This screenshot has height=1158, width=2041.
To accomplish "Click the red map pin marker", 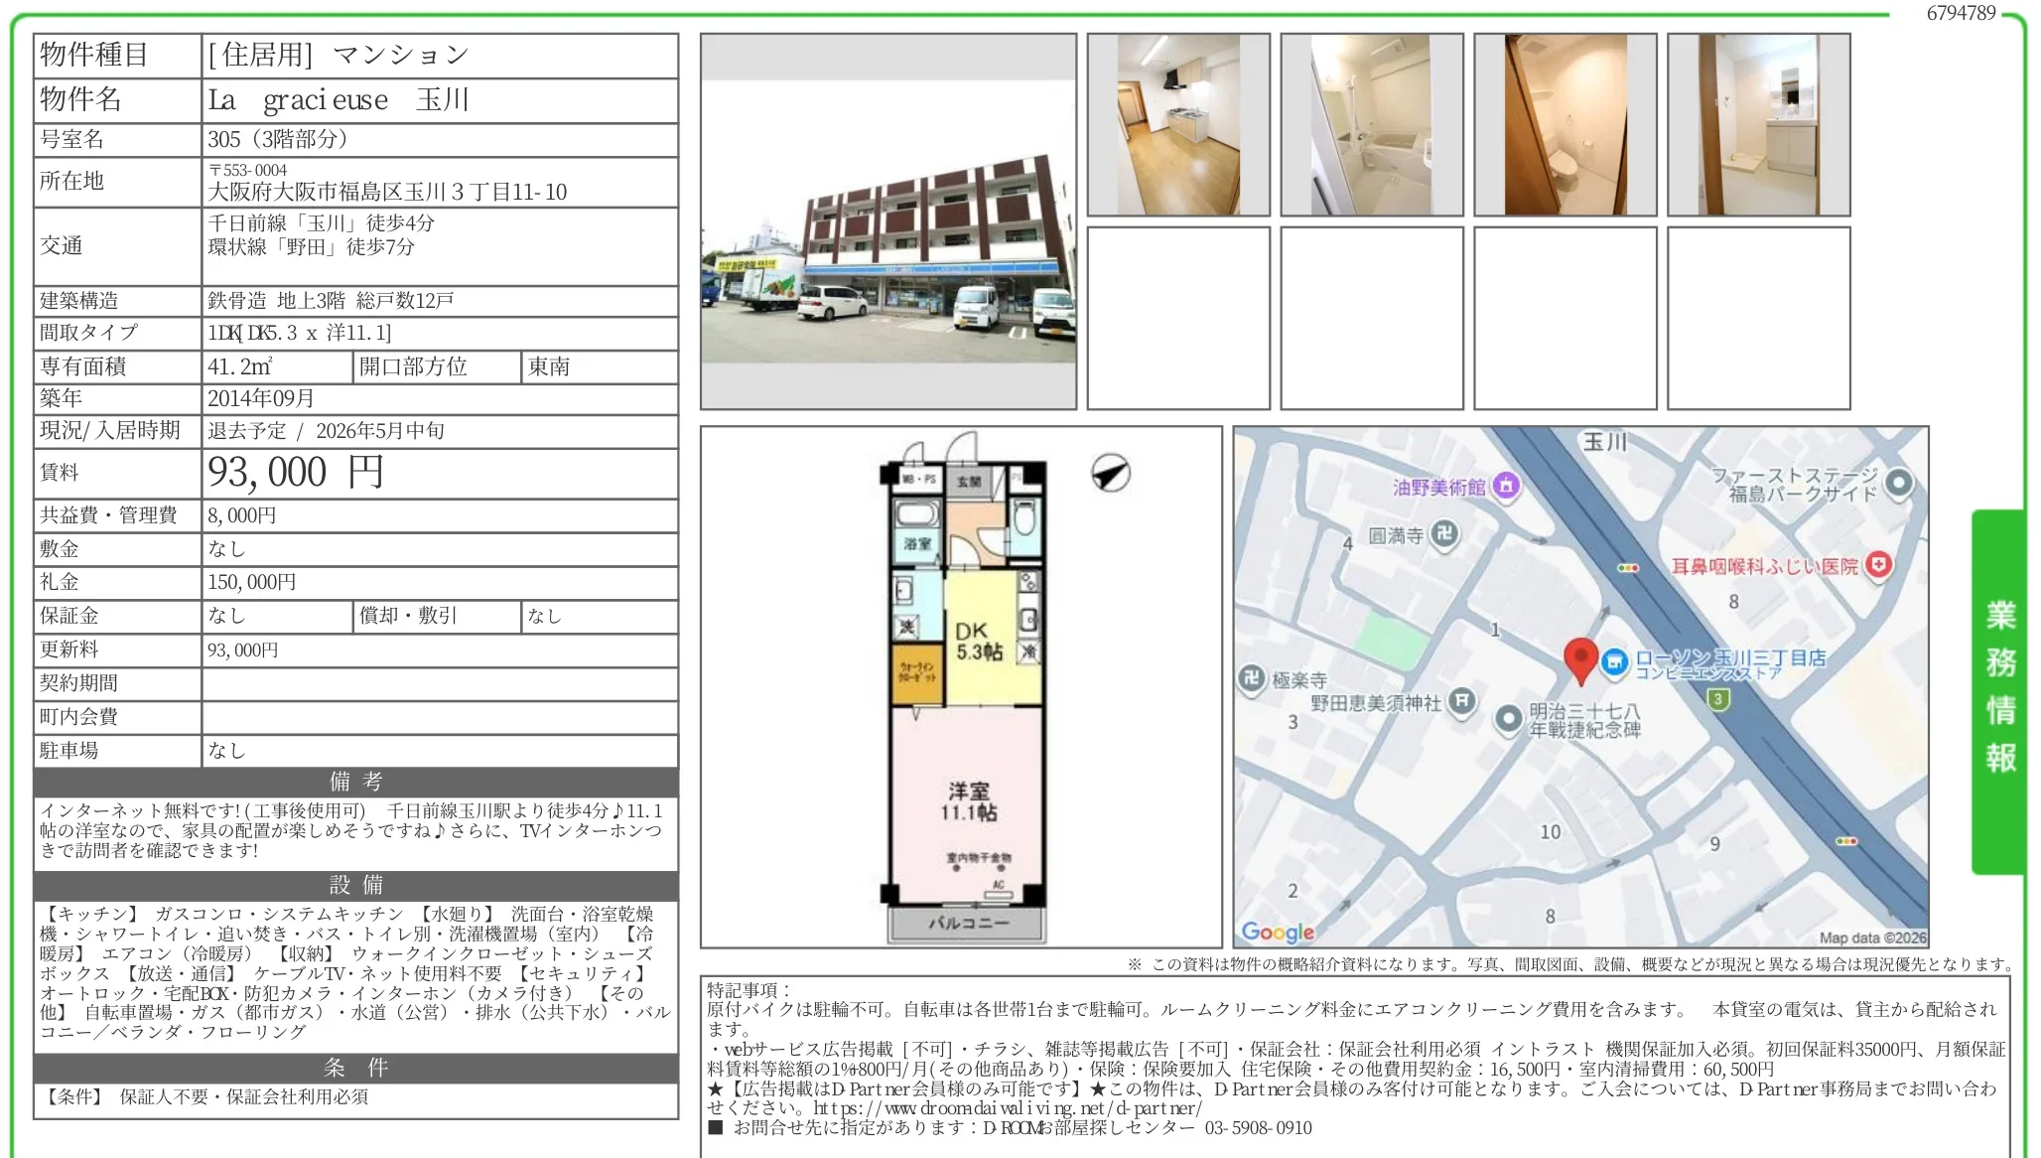I will point(1582,655).
